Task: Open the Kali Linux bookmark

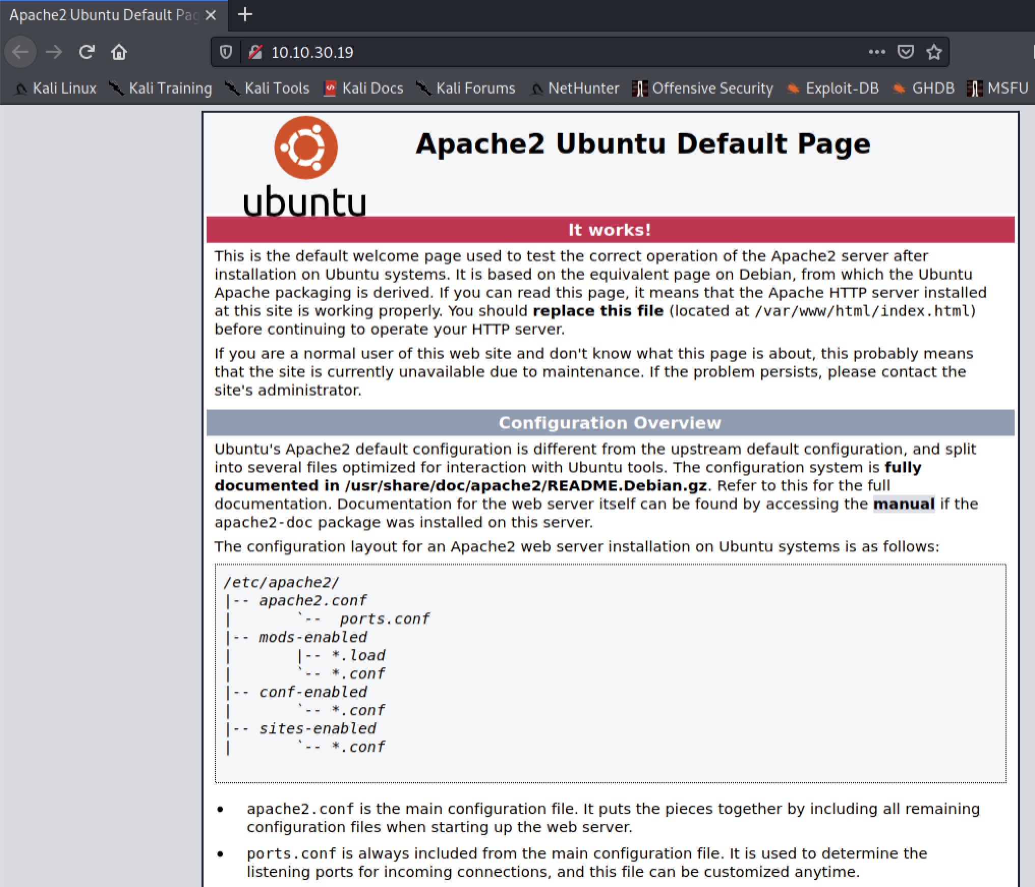Action: pyautogui.click(x=55, y=88)
